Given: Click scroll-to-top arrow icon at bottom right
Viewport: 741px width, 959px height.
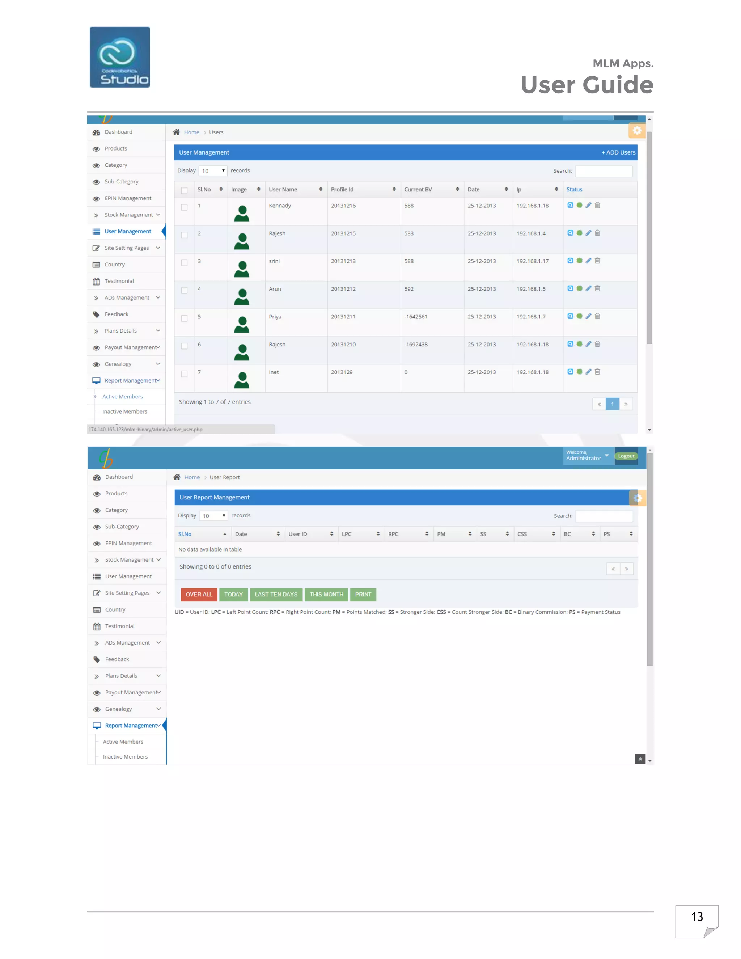Looking at the screenshot, I should click(x=640, y=759).
